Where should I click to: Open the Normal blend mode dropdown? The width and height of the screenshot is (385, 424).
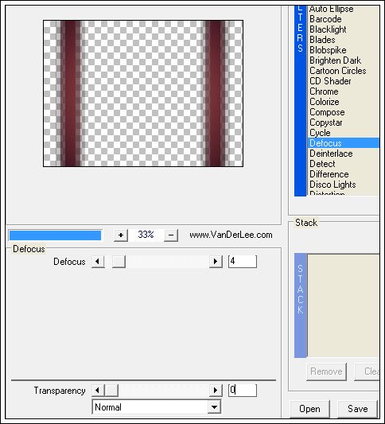(156, 407)
